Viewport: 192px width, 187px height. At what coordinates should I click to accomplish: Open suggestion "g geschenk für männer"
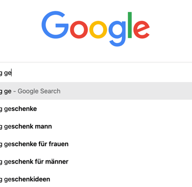click(x=96, y=161)
